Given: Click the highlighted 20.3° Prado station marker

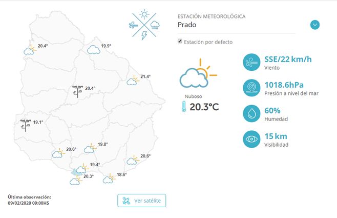Looking at the screenshot, I should (x=76, y=177).
